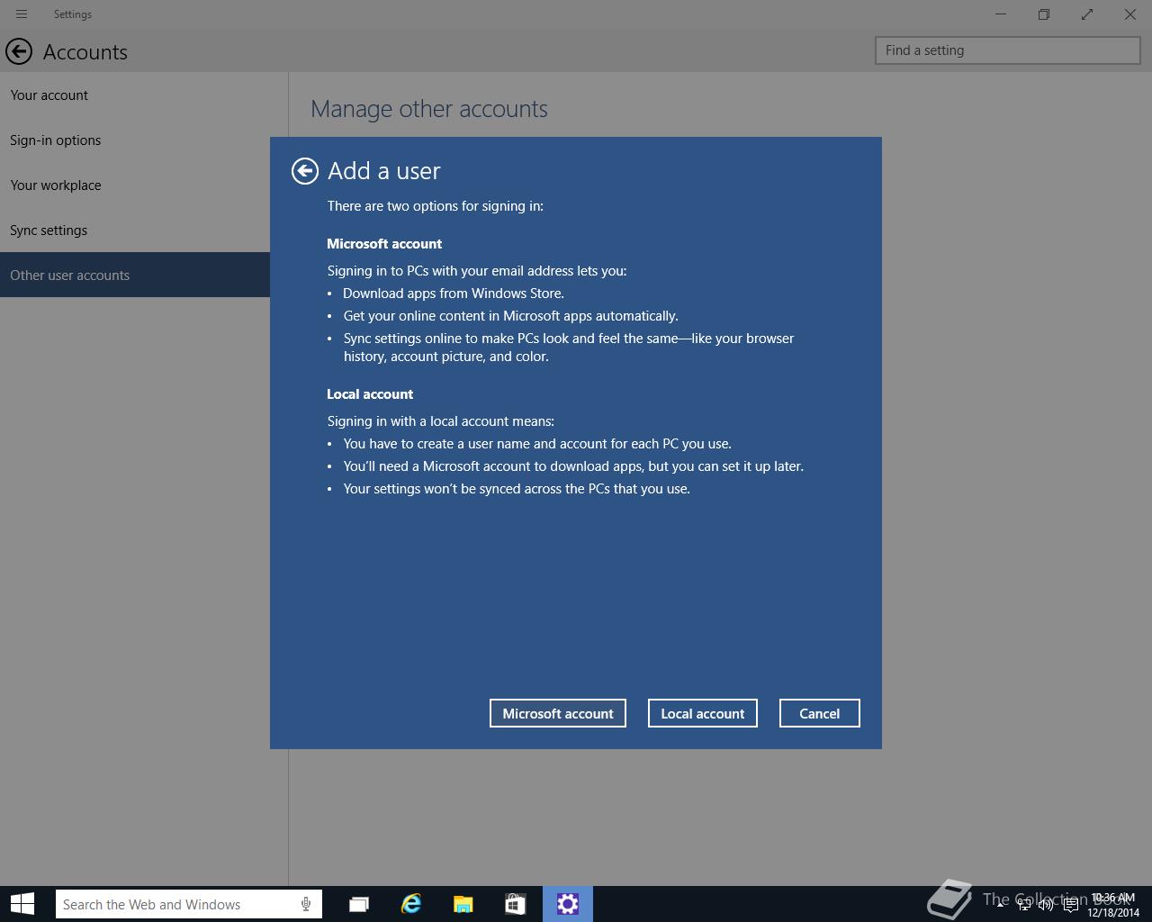Open the Windows Start button
Screen dimensions: 1152x922
(x=22, y=904)
